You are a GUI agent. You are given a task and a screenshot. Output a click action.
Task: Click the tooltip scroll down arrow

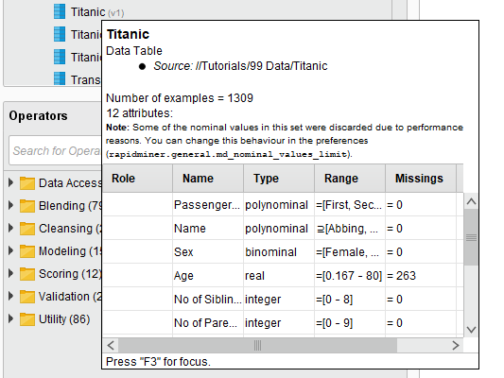471,330
